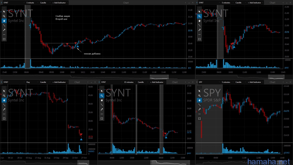Select the hand pan tool in 15-minute SYNT chart
Screen dimensions: 293x165
[102, 100]
